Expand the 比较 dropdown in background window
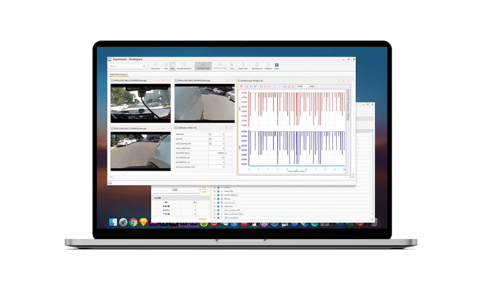Screen dimensions: 482x290 pyautogui.click(x=198, y=190)
